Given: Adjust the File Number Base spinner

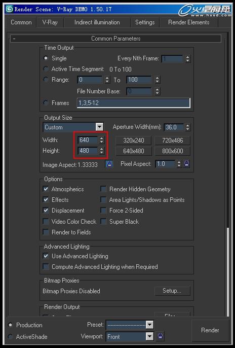Looking at the screenshot, I should pyautogui.click(x=157, y=91).
